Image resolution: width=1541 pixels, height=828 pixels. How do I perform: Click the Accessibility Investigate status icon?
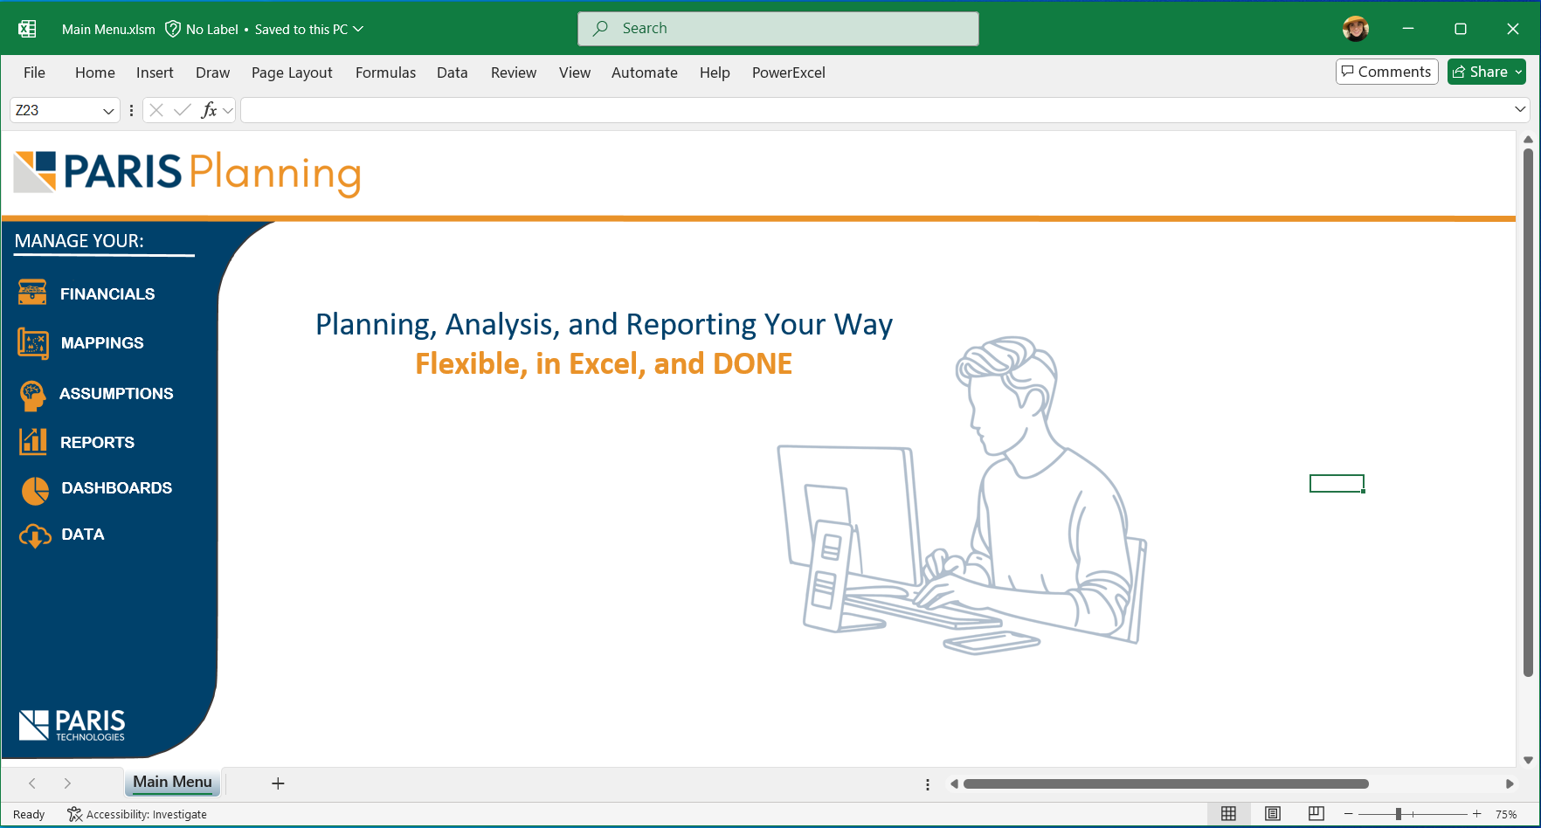point(75,814)
